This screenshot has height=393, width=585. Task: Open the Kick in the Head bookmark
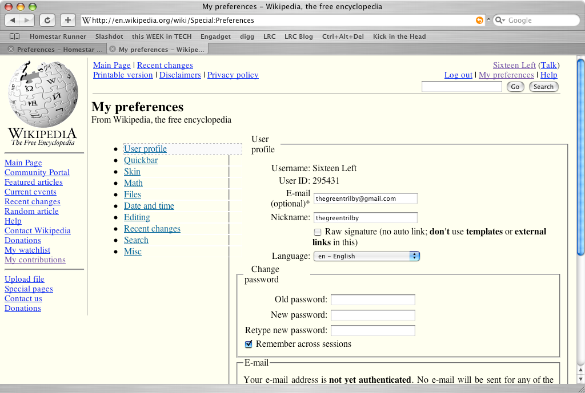pos(399,37)
